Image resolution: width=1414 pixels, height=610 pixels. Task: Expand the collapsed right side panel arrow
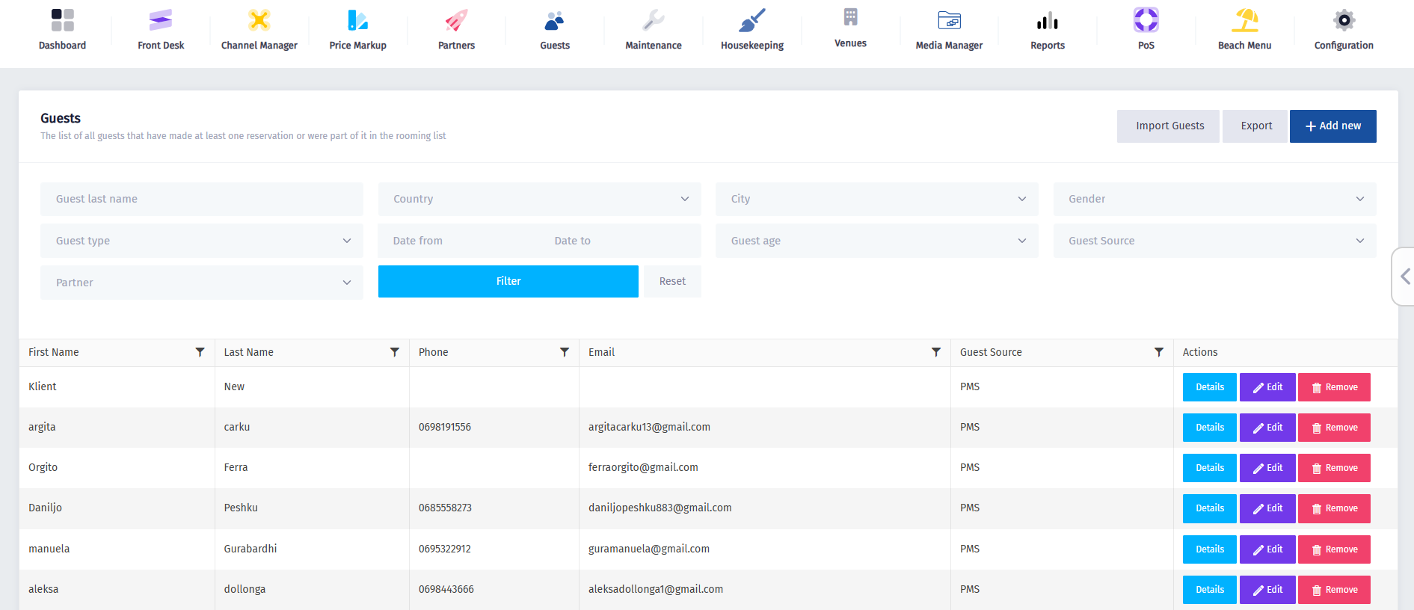coord(1405,277)
